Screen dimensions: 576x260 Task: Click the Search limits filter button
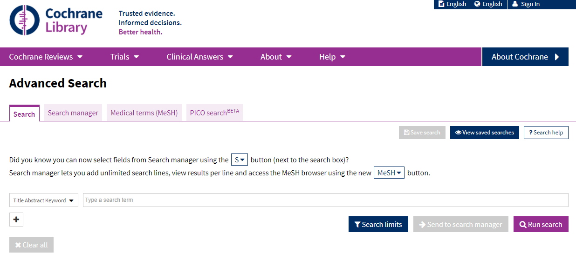click(x=378, y=224)
